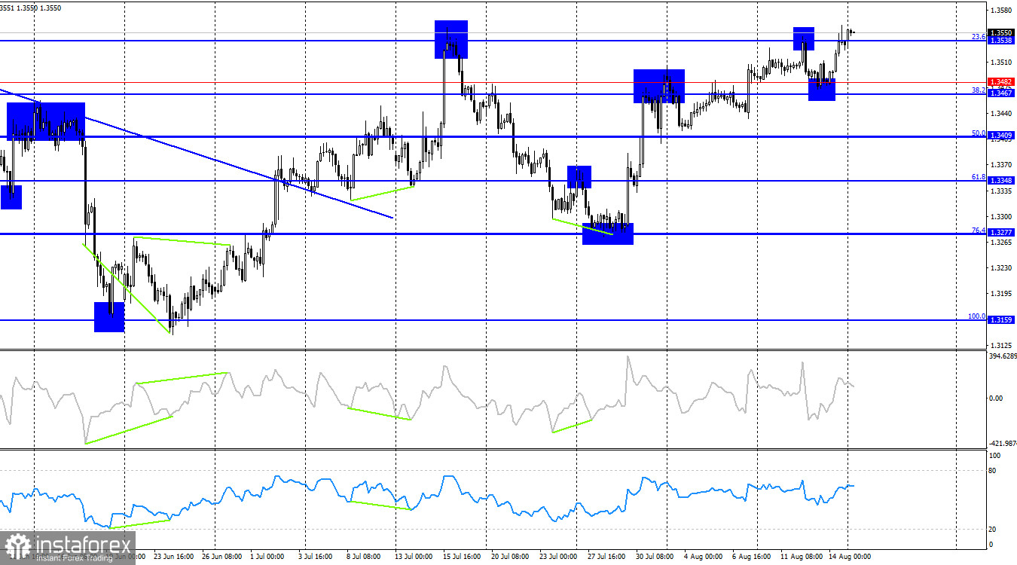1017x565 pixels.
Task: Select the red 1.3482 price tag
Action: click(1002, 81)
